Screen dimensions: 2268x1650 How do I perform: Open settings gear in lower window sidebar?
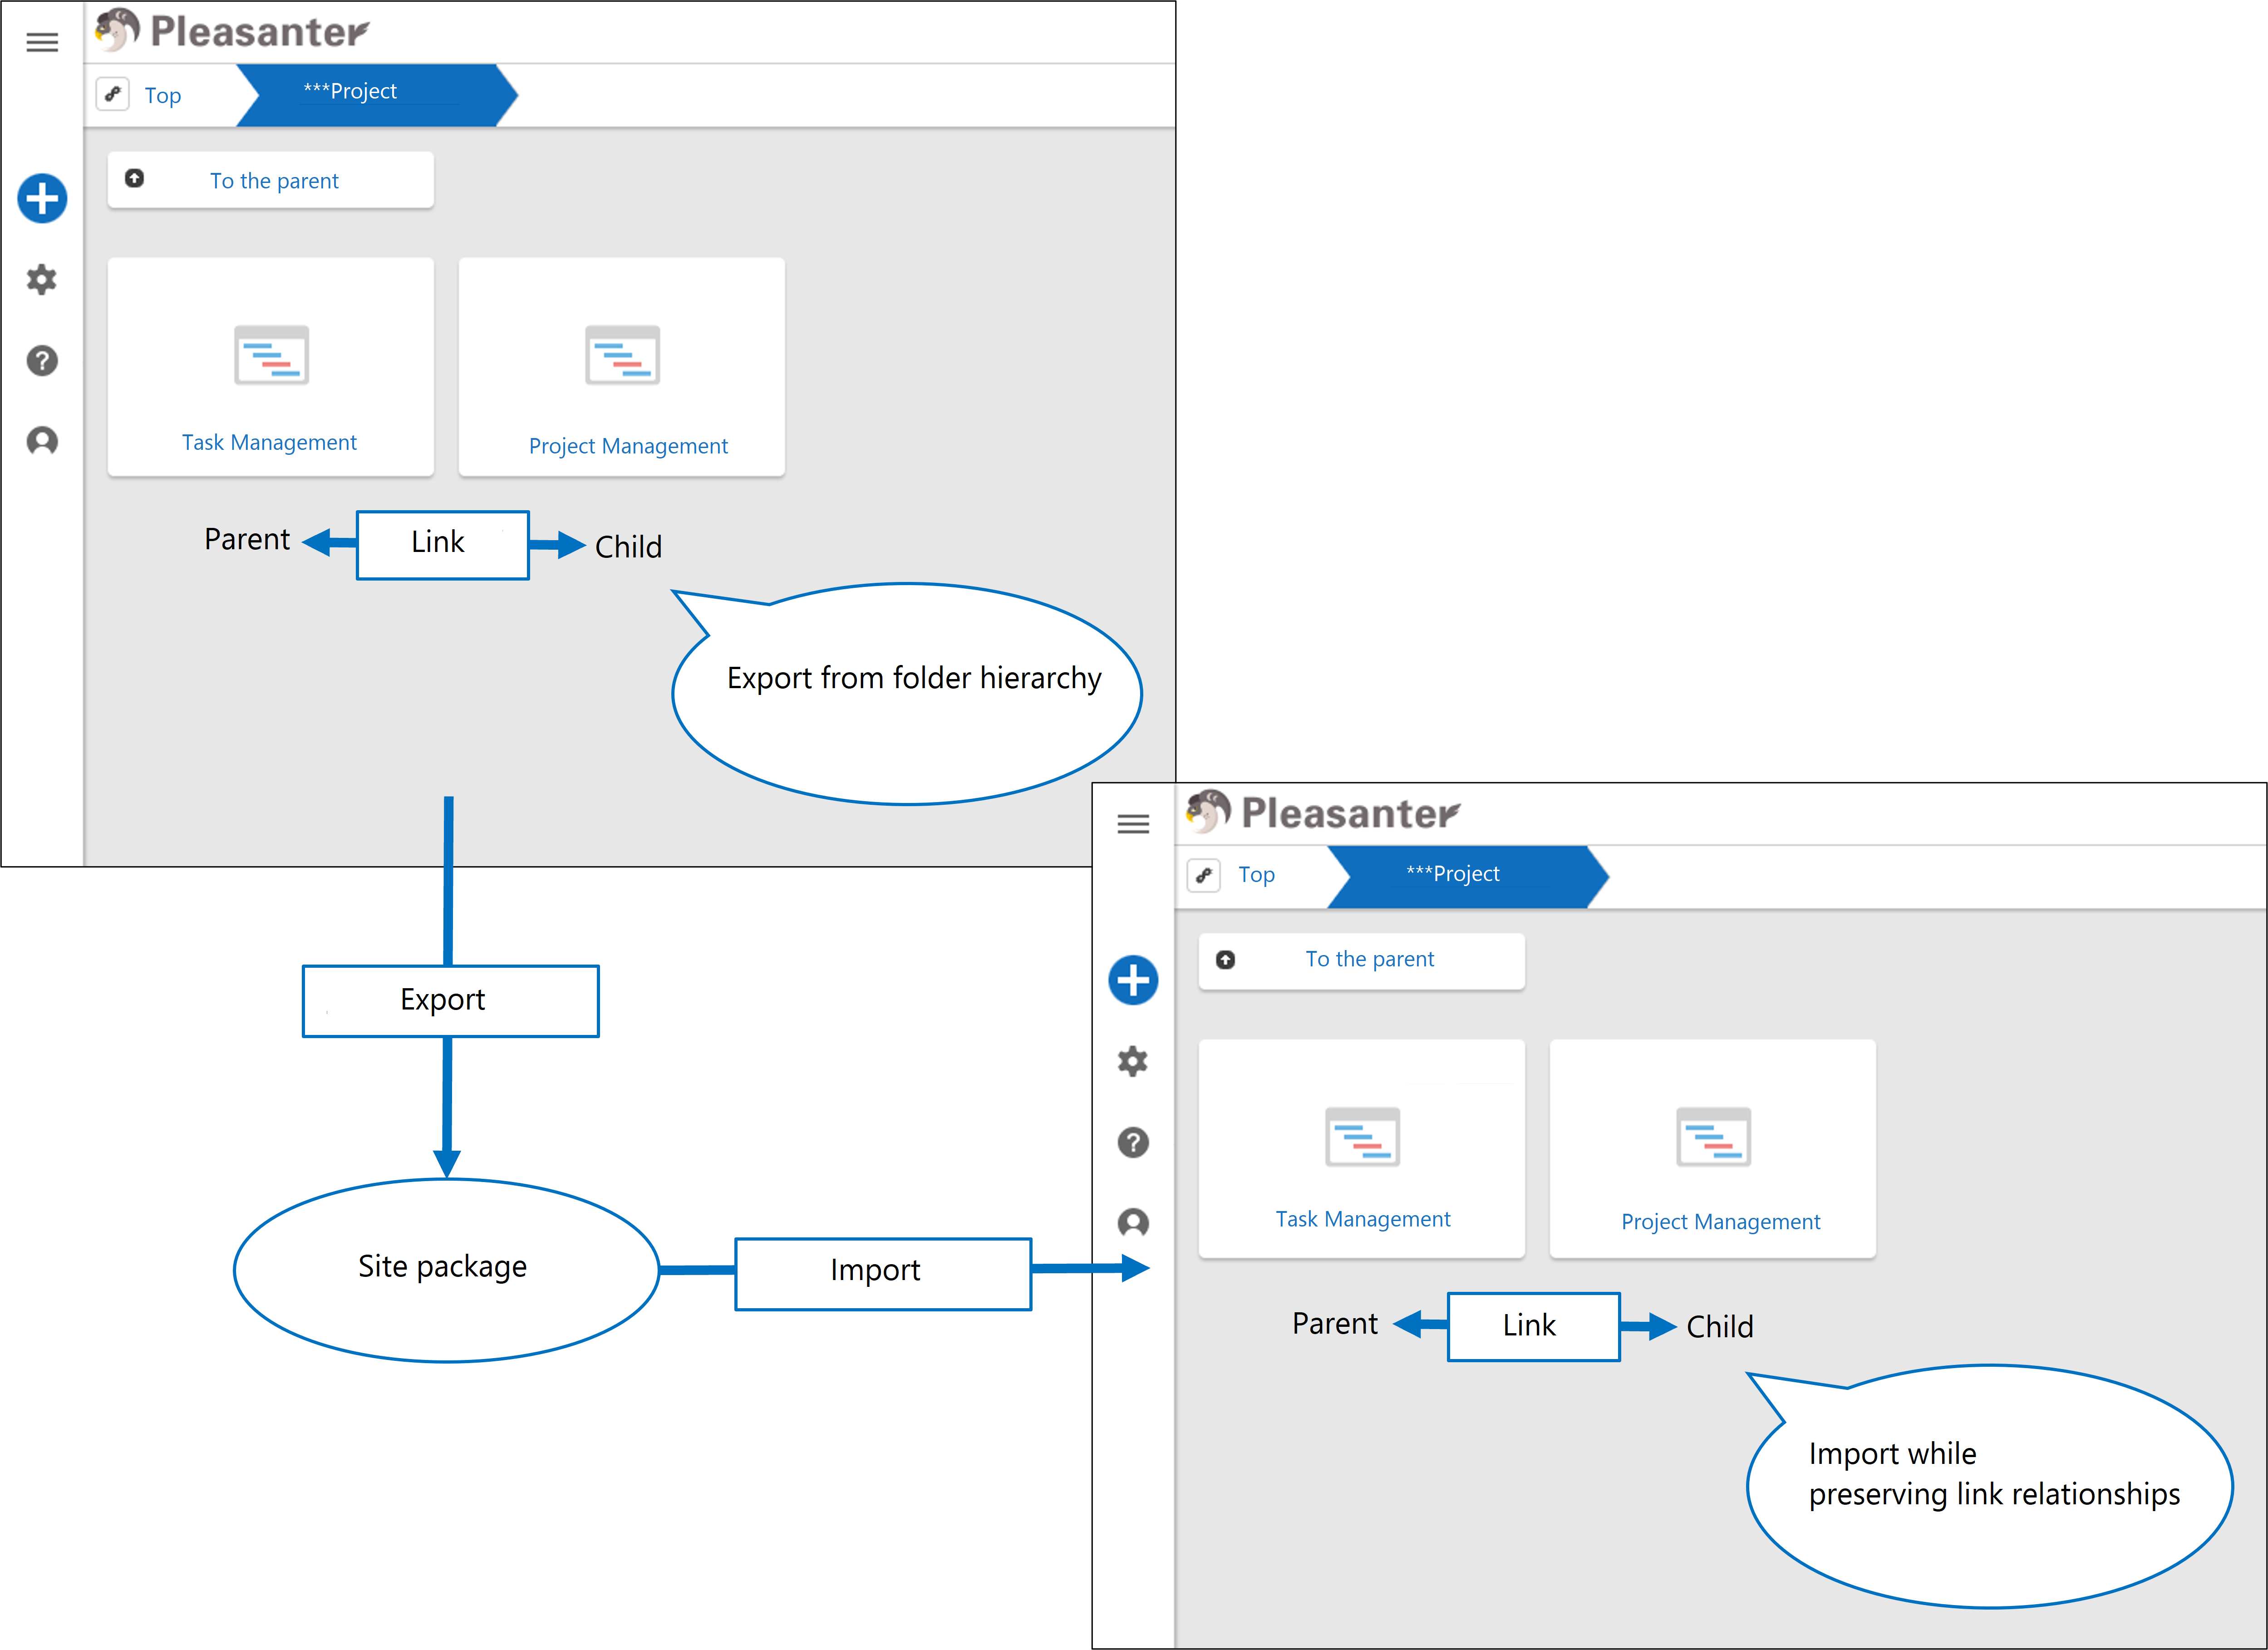coord(1133,1061)
